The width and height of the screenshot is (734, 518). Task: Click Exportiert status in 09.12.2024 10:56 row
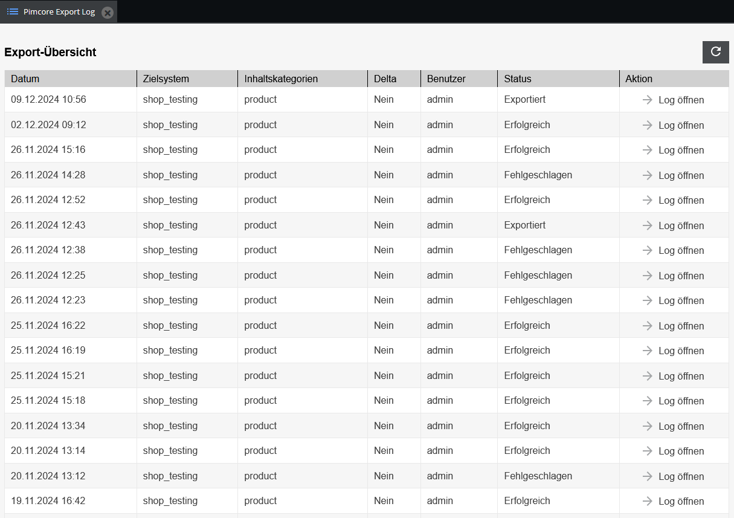(524, 99)
